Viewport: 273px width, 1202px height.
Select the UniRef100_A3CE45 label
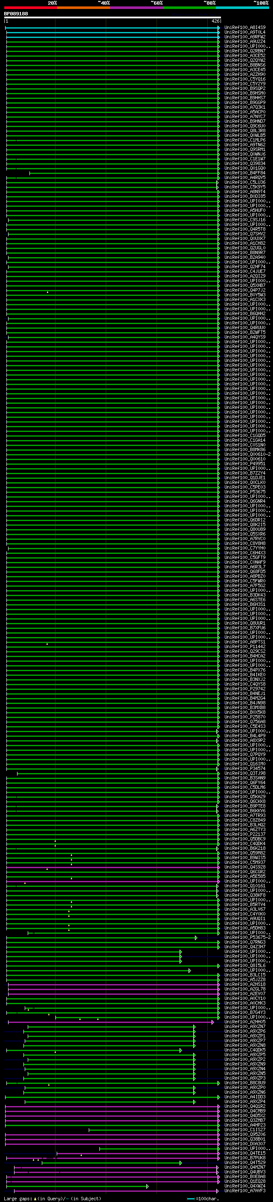point(245,70)
